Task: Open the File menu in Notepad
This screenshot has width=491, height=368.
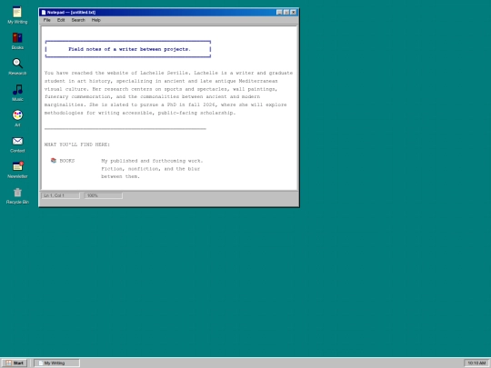Action: tap(46, 20)
